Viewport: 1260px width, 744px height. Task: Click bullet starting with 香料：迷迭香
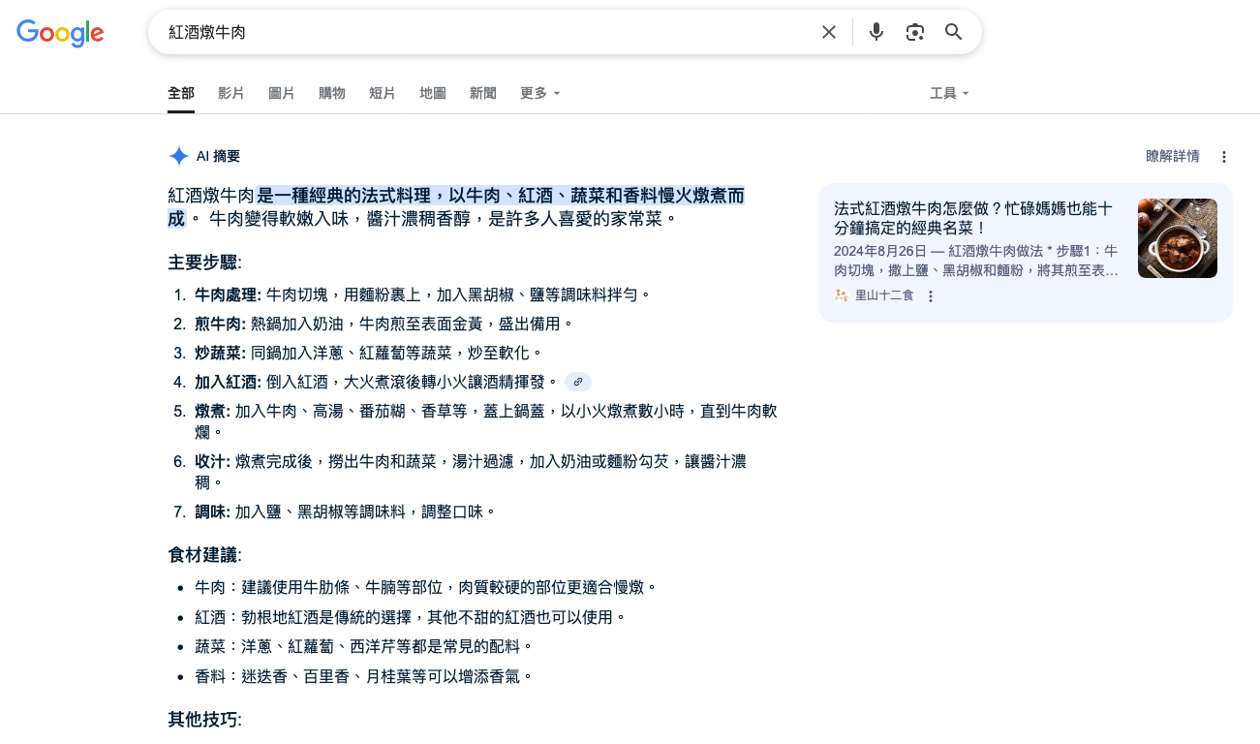(x=364, y=676)
